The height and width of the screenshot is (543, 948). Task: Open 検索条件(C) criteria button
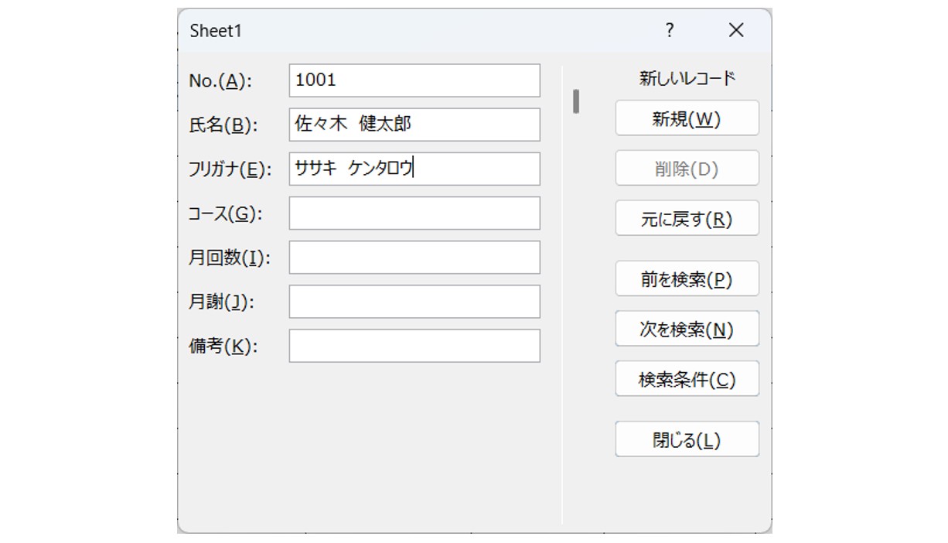pos(687,379)
